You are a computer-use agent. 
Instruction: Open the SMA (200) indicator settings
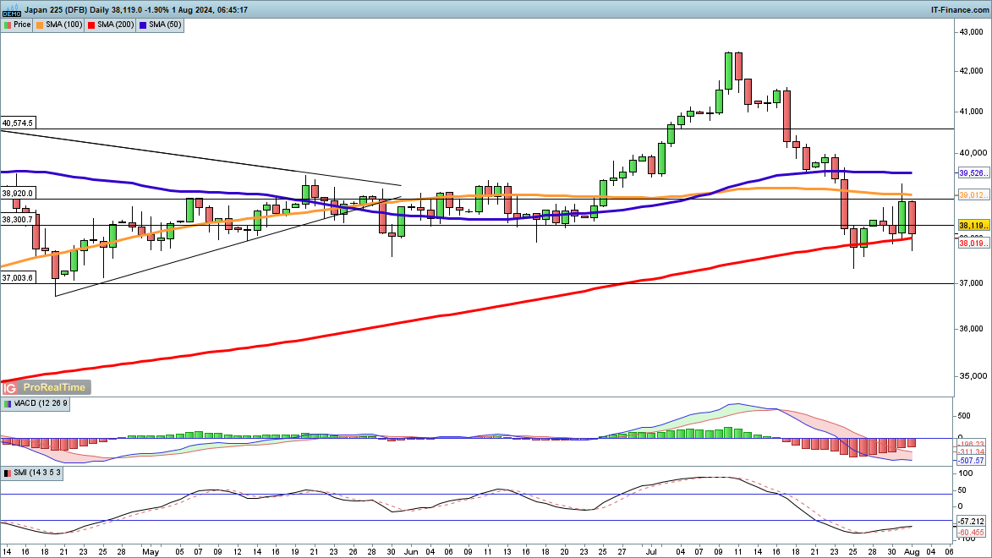click(x=115, y=25)
